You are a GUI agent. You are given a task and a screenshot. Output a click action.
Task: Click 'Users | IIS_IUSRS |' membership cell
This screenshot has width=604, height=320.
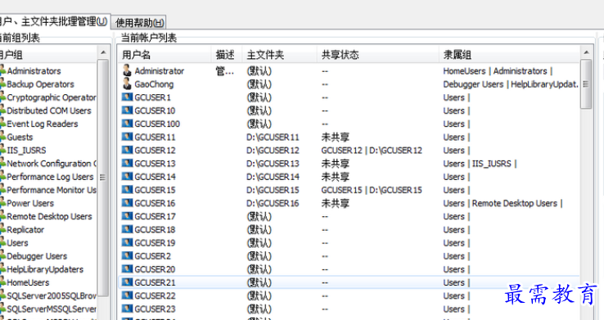click(x=480, y=164)
